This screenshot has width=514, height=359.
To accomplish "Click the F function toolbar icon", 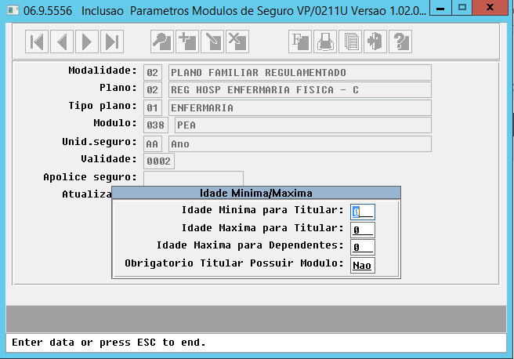I will (x=300, y=42).
